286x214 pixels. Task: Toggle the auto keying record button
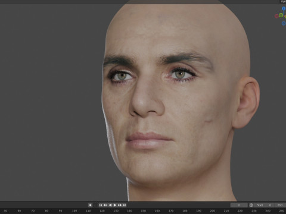90,205
